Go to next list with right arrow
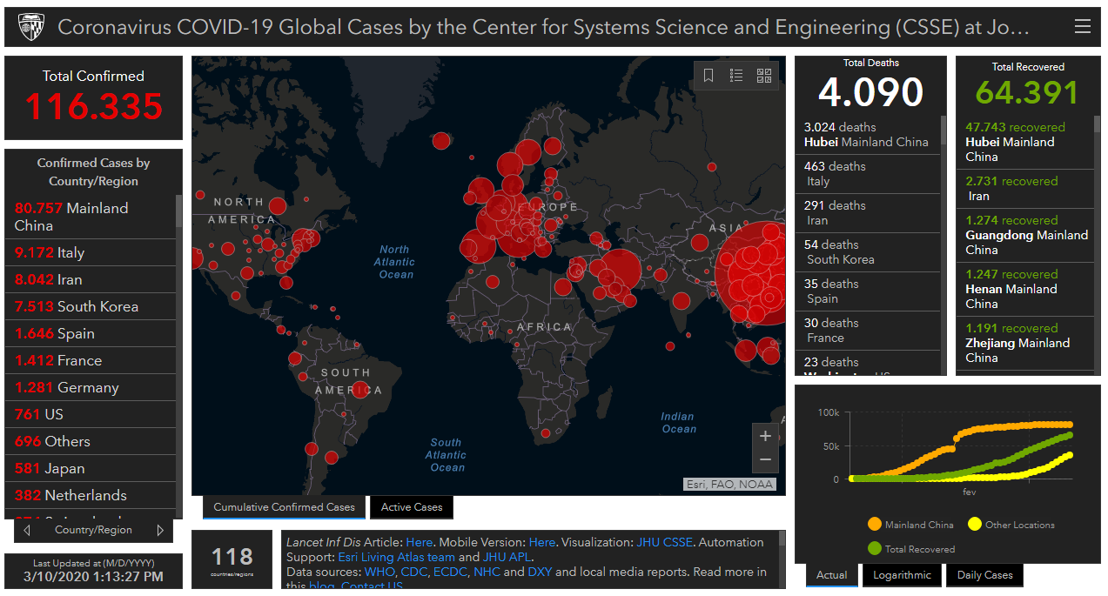 click(x=160, y=530)
